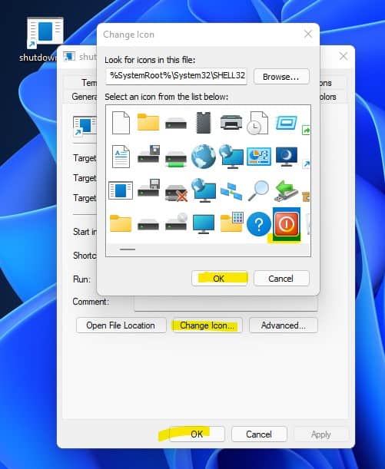Select the printer icon
385x469 pixels.
click(231, 122)
